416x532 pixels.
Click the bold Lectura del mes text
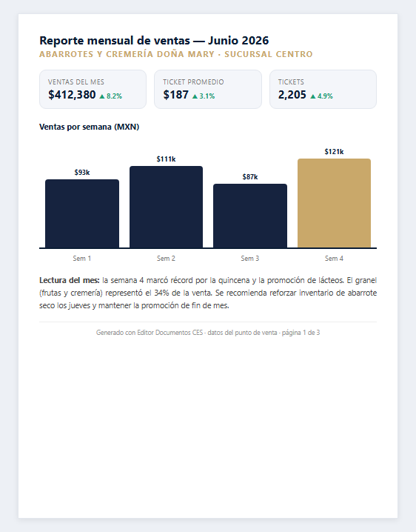tap(70, 280)
